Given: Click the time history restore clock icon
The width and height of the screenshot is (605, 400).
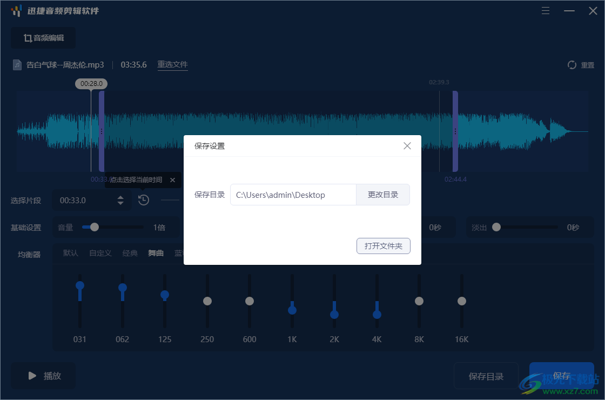Looking at the screenshot, I should coord(143,200).
